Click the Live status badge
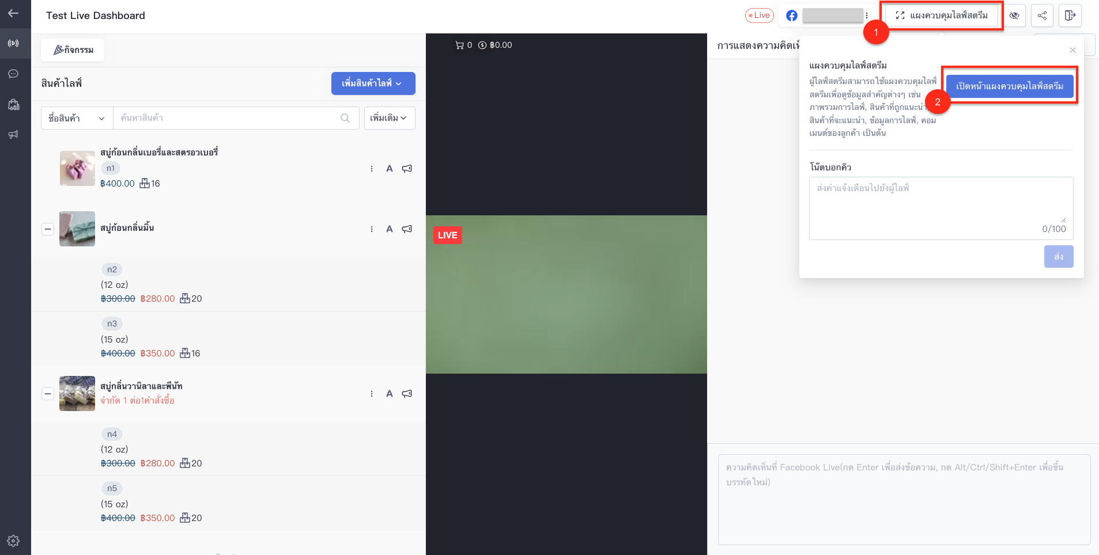1099x555 pixels. click(760, 16)
